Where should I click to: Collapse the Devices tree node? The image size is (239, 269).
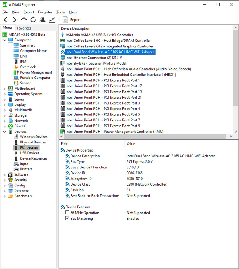pos(4,132)
